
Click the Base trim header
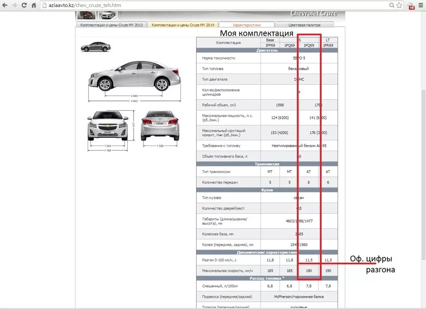[270, 40]
